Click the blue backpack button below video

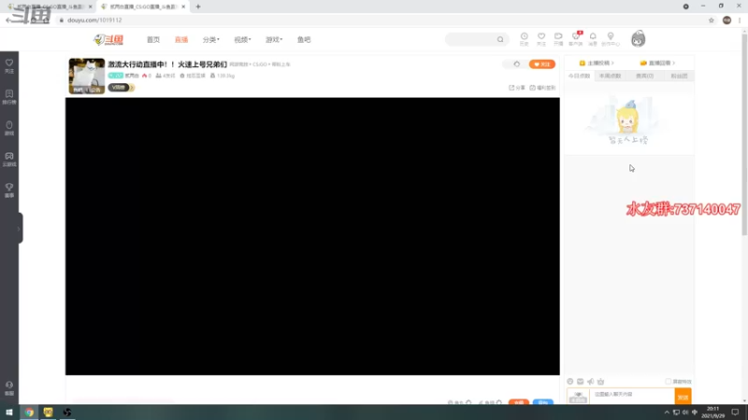[543, 402]
